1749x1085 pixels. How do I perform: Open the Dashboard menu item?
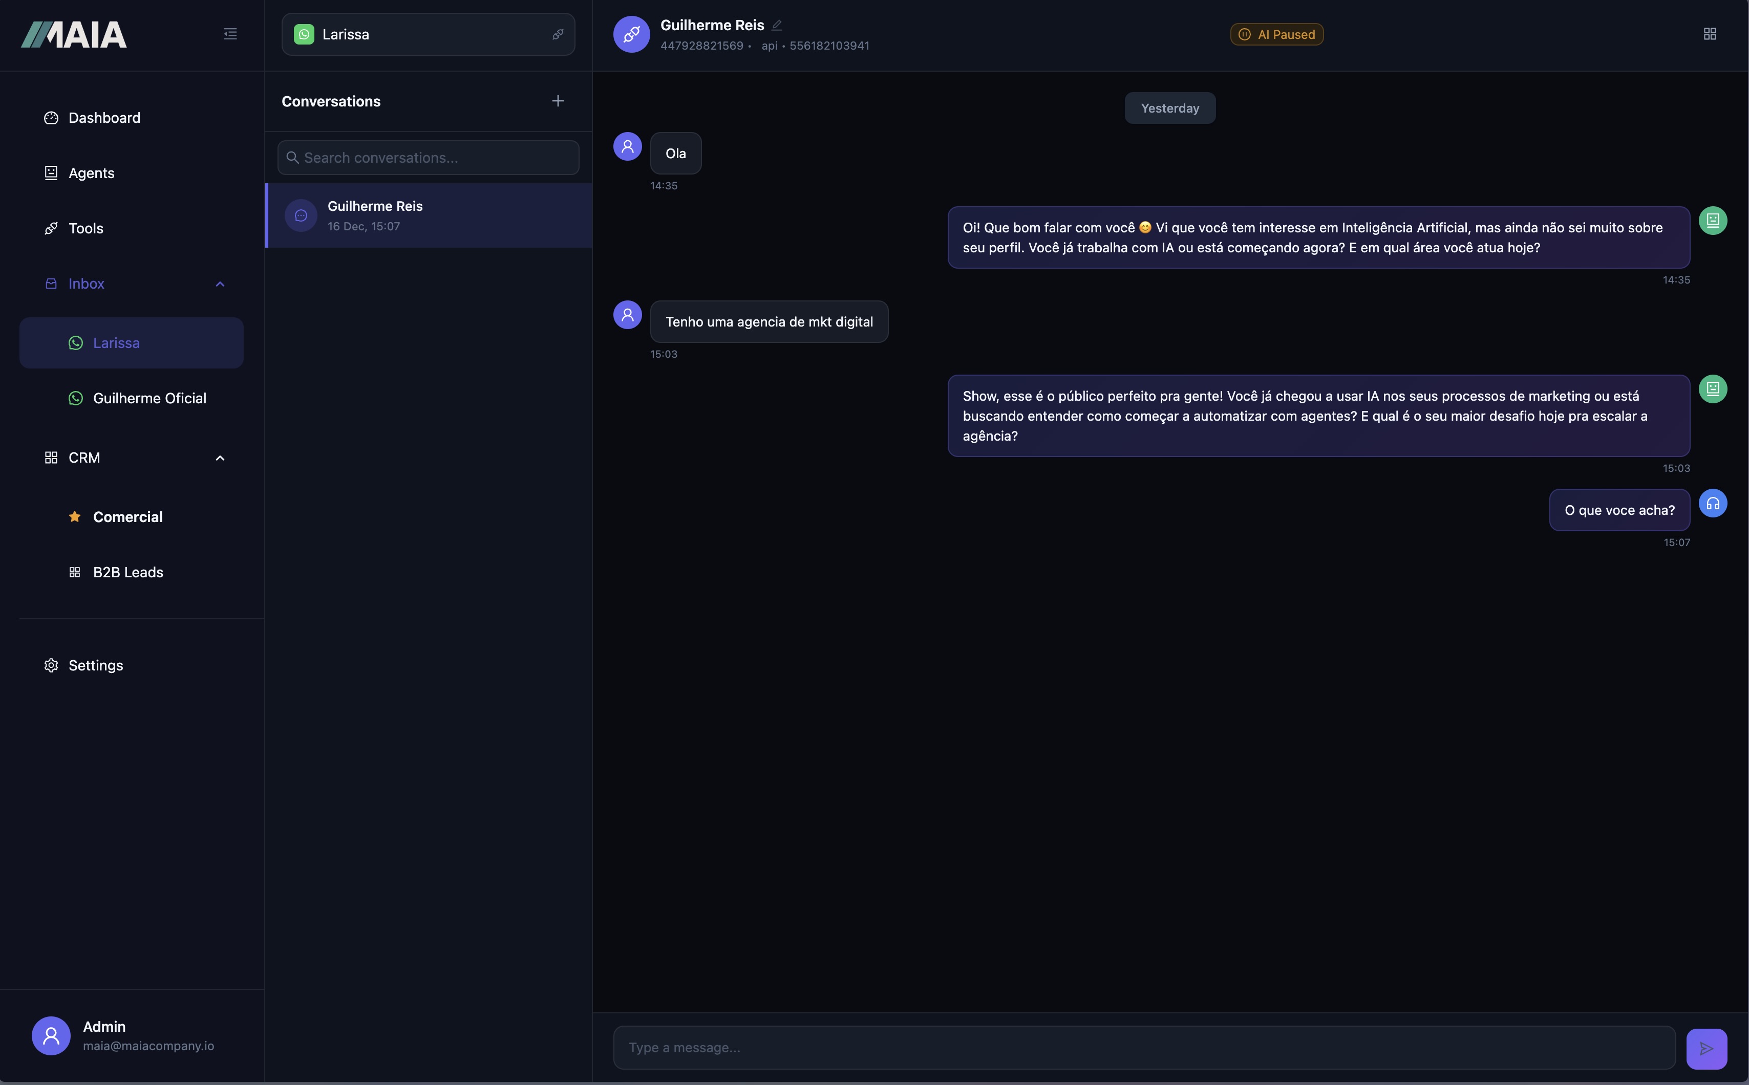coord(104,118)
